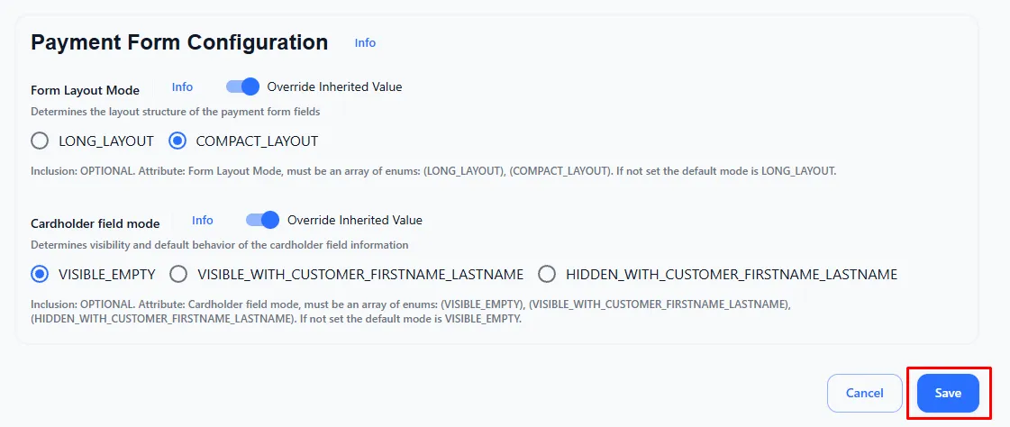The width and height of the screenshot is (1010, 427).
Task: Click the Form Layout Mode inclusion note
Action: [433, 170]
